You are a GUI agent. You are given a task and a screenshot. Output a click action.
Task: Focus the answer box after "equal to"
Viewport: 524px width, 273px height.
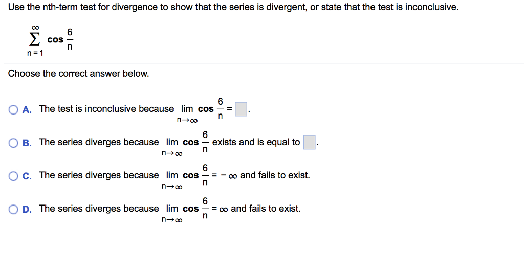coord(310,142)
